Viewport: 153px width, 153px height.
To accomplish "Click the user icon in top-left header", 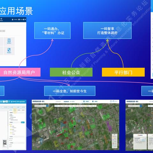I will point(12,19).
